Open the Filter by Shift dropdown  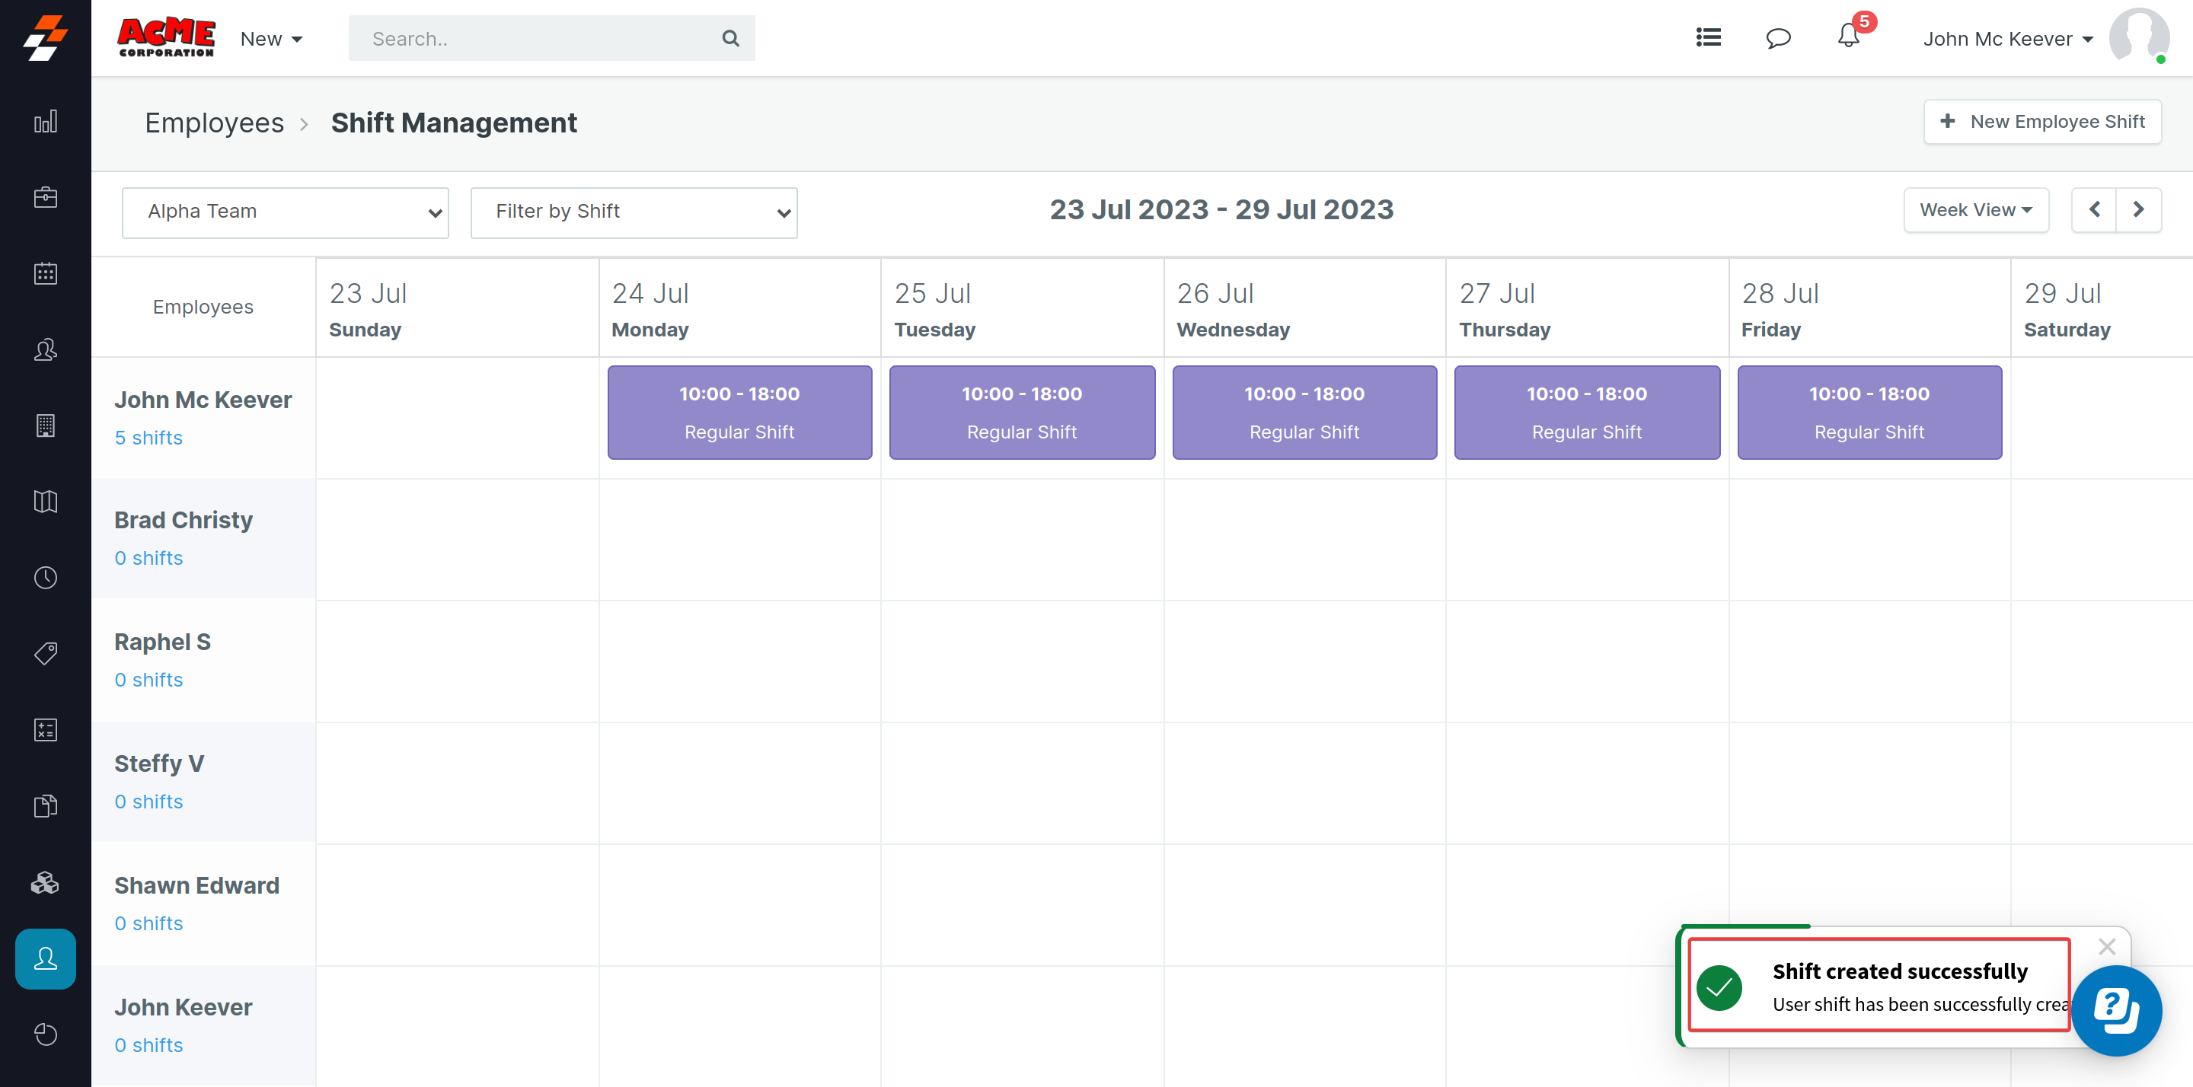point(634,212)
